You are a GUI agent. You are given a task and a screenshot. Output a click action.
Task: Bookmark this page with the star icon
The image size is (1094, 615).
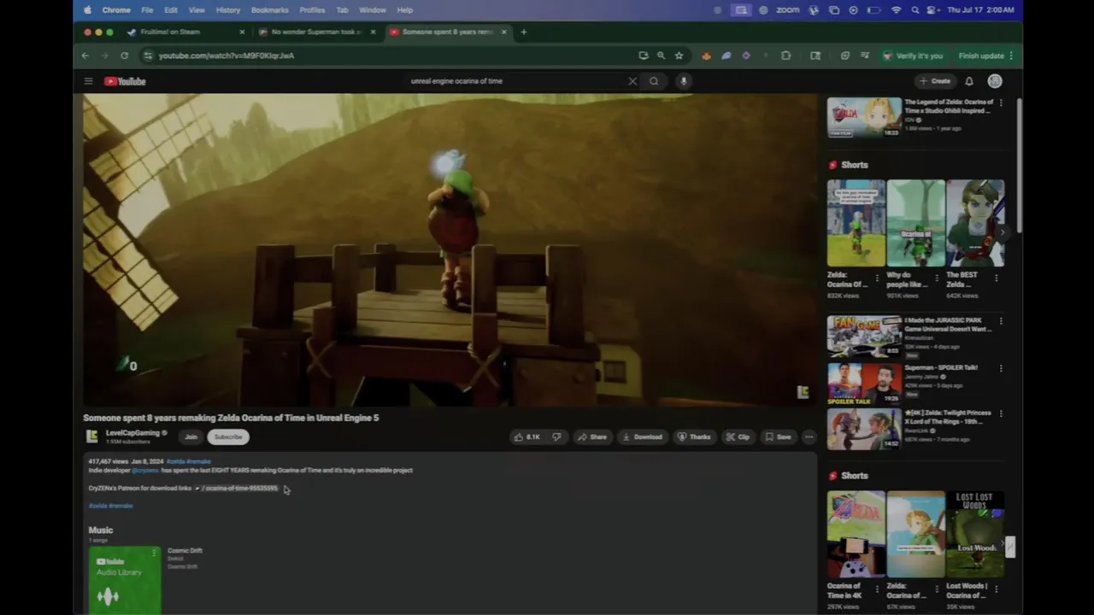(679, 56)
